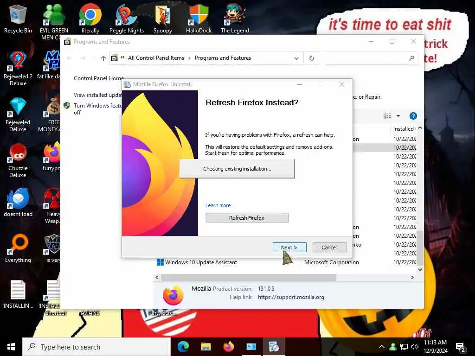
Task: Open Firefox from the taskbar
Action: pos(228,347)
